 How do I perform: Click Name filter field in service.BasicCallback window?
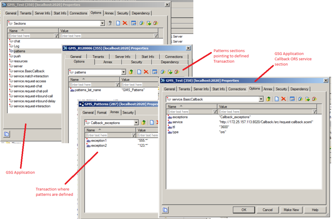190,112
